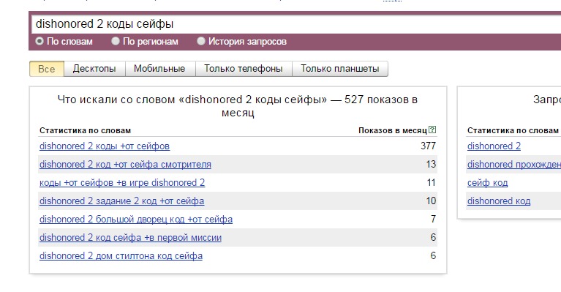Open the dishonored код related query link
The image size is (561, 292).
[x=499, y=201]
